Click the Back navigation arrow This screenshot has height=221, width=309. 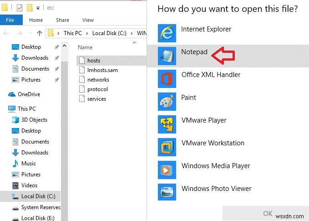click(x=6, y=33)
